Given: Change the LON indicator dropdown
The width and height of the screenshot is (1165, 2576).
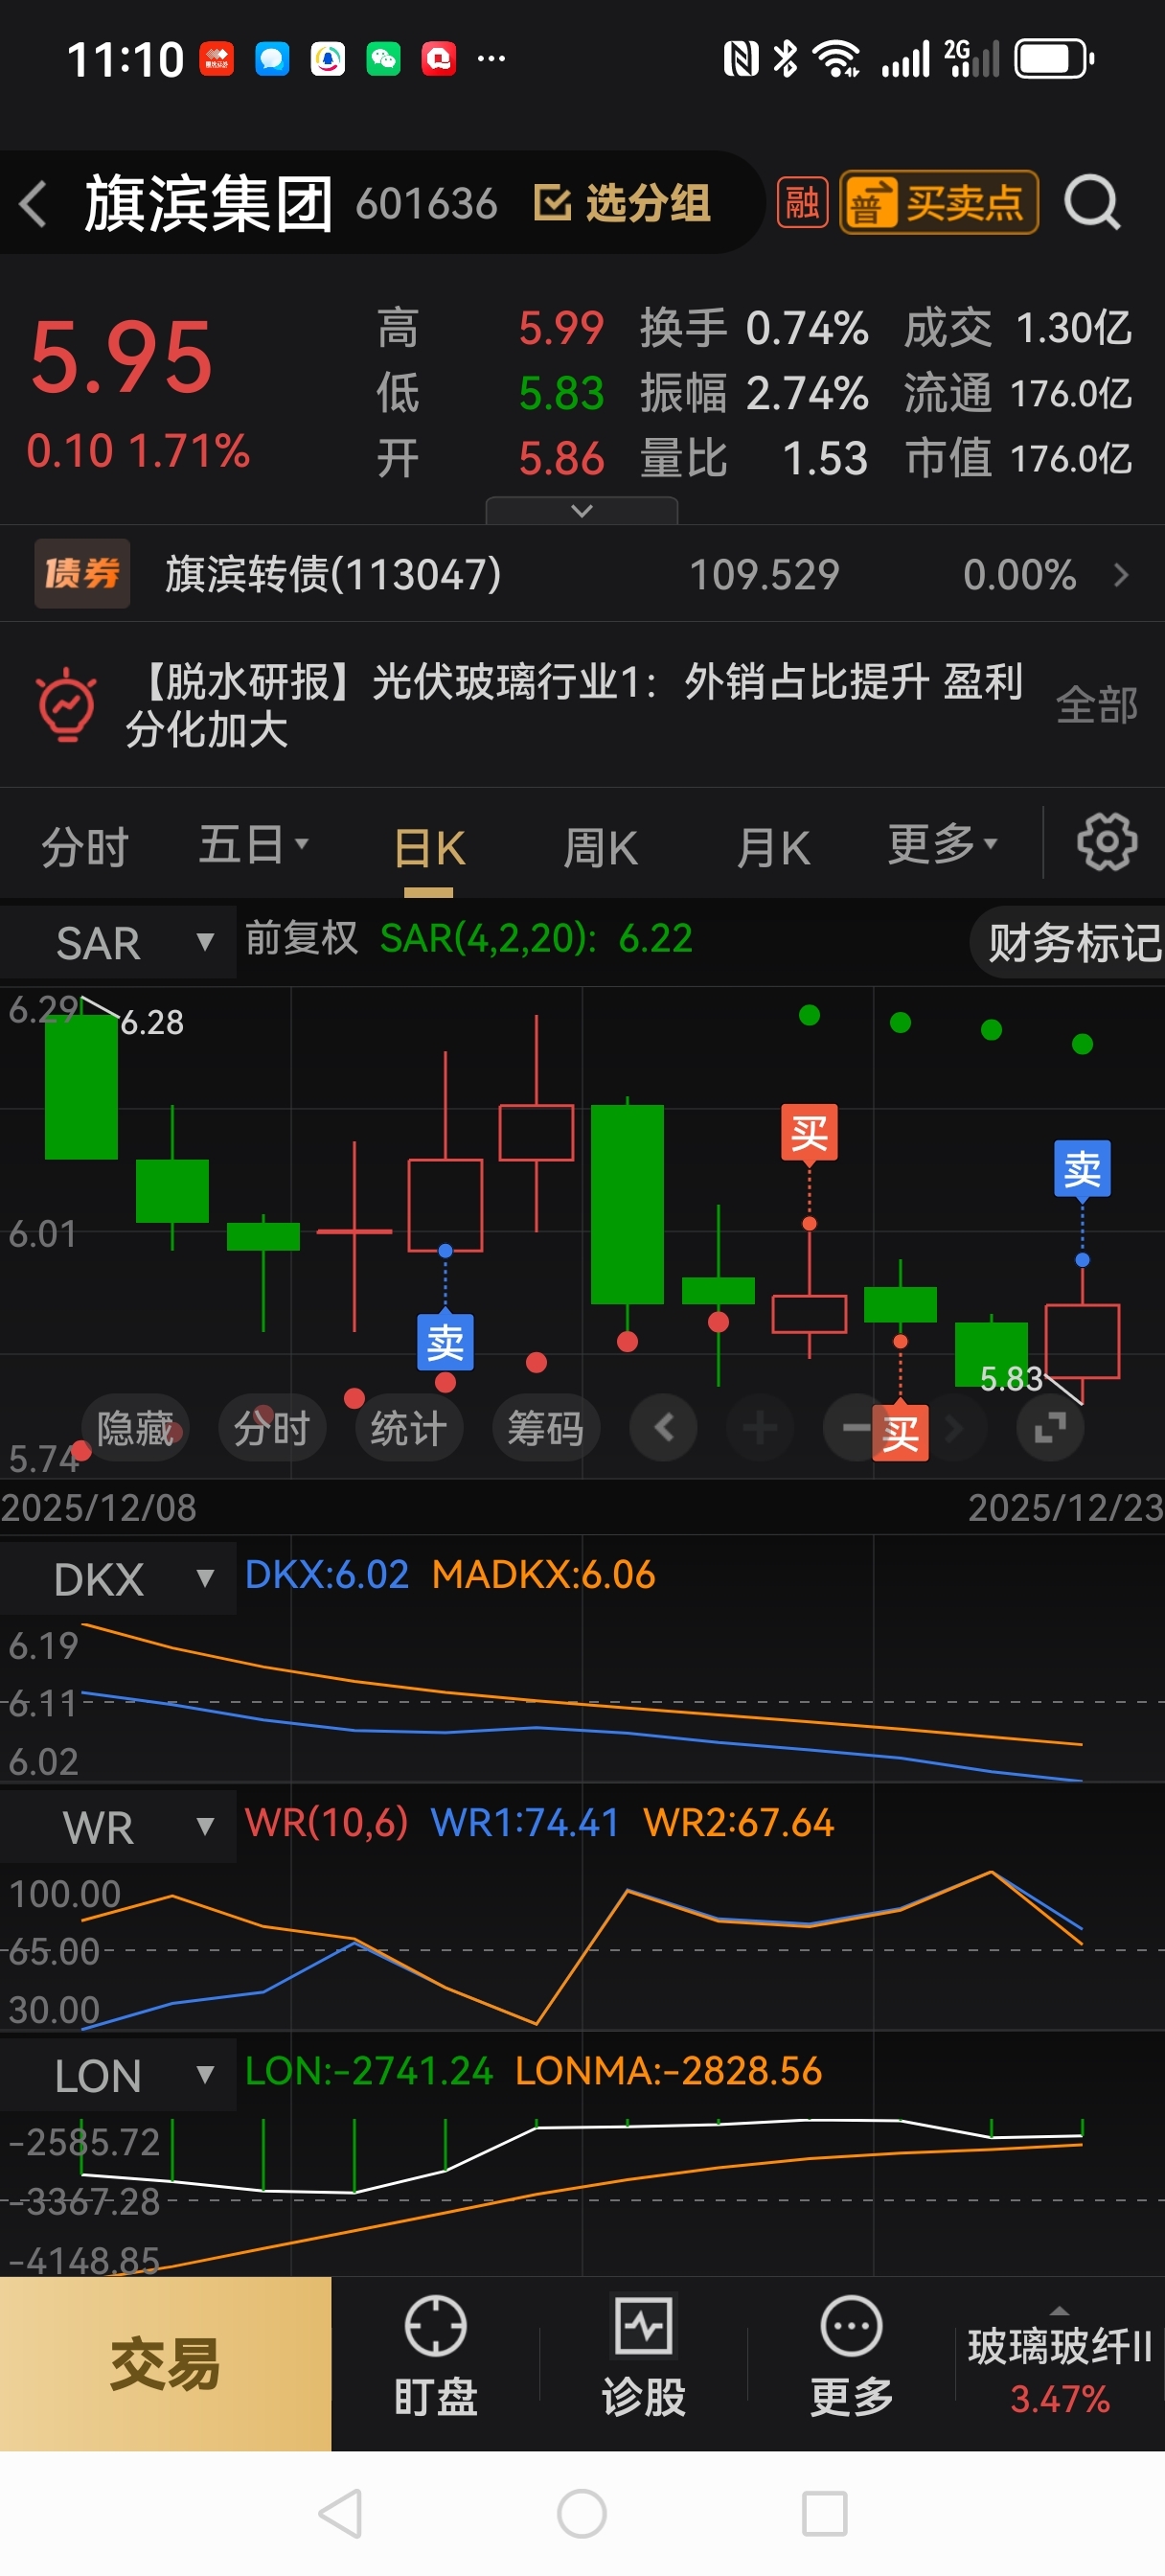Looking at the screenshot, I should (118, 2075).
